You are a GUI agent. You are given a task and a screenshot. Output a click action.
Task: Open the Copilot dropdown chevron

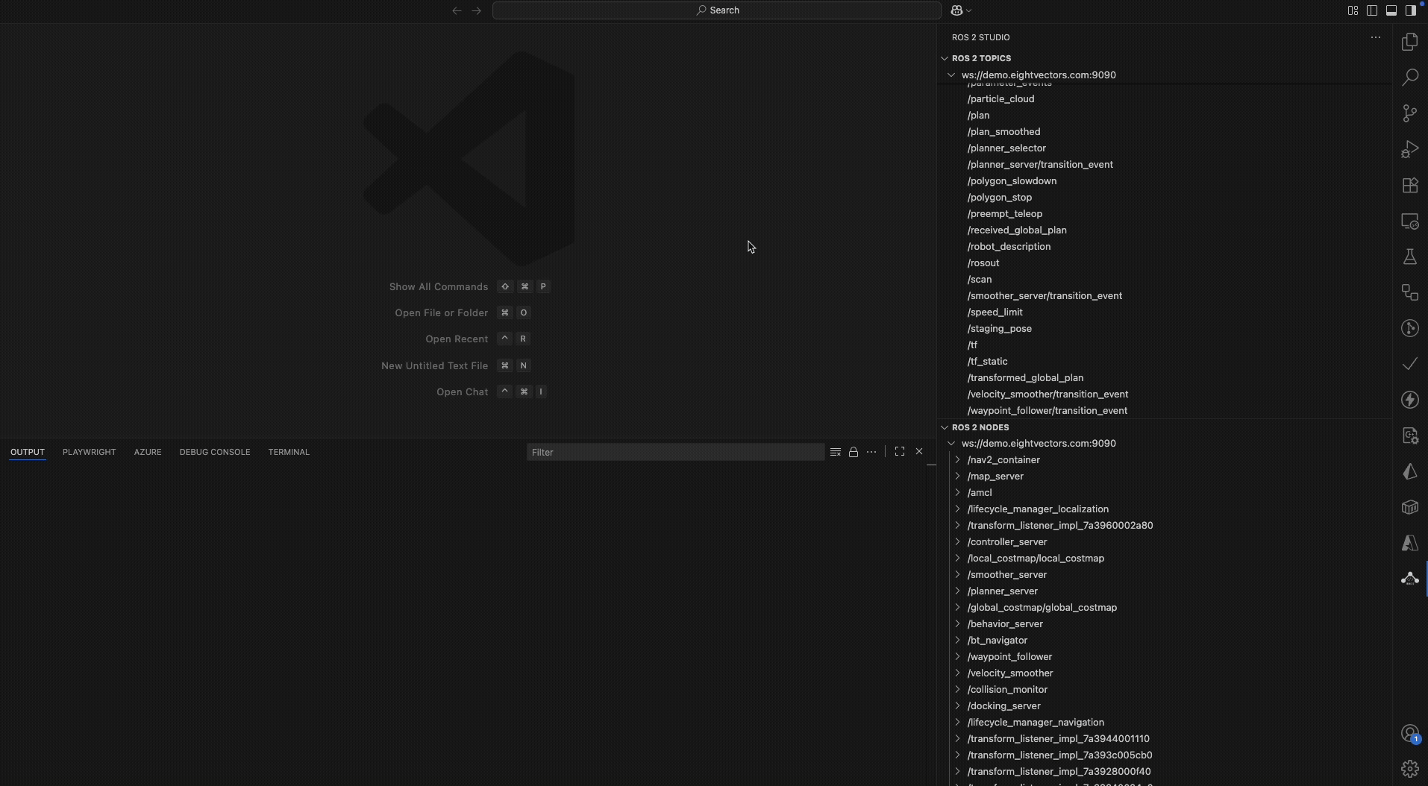[x=968, y=10]
